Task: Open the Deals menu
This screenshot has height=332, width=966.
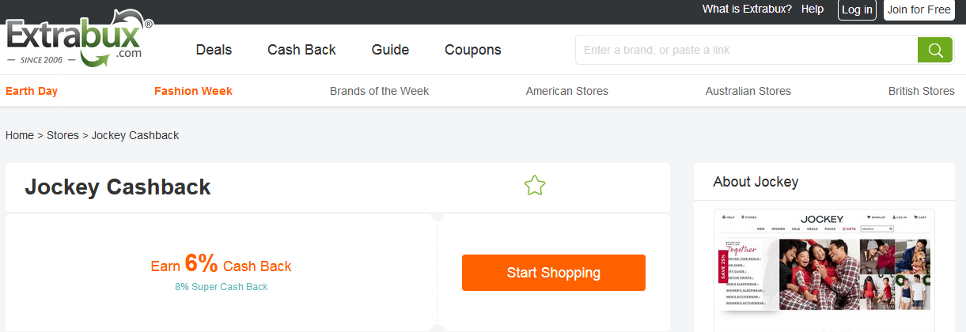Action: (x=214, y=50)
